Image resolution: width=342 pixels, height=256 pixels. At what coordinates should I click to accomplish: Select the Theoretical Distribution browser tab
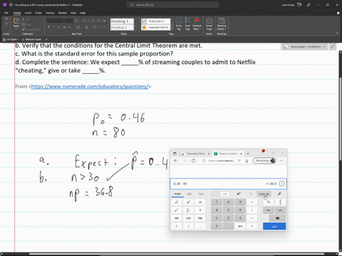(x=195, y=154)
